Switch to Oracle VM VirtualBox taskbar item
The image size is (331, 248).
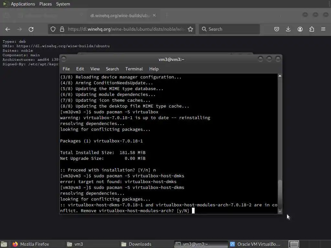pos(255,244)
